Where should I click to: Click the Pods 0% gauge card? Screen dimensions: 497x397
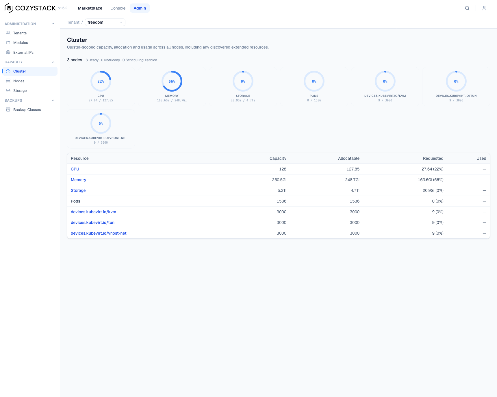pyautogui.click(x=314, y=87)
